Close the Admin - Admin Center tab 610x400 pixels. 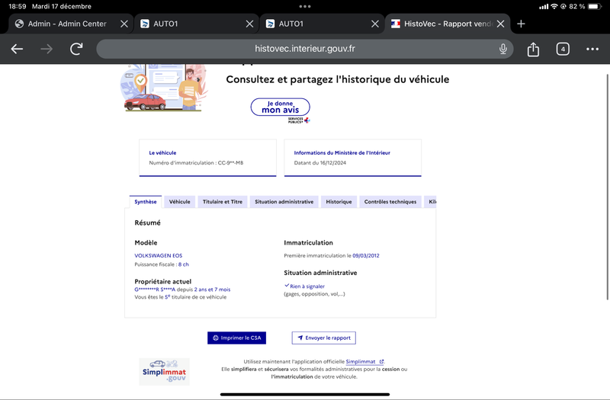(124, 24)
